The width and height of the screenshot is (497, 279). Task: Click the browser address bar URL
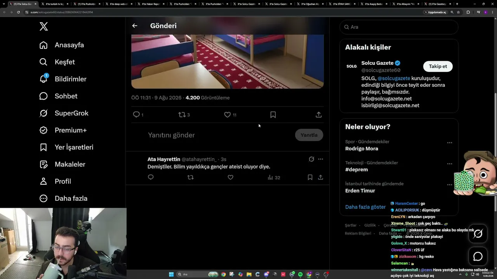pyautogui.click(x=61, y=12)
